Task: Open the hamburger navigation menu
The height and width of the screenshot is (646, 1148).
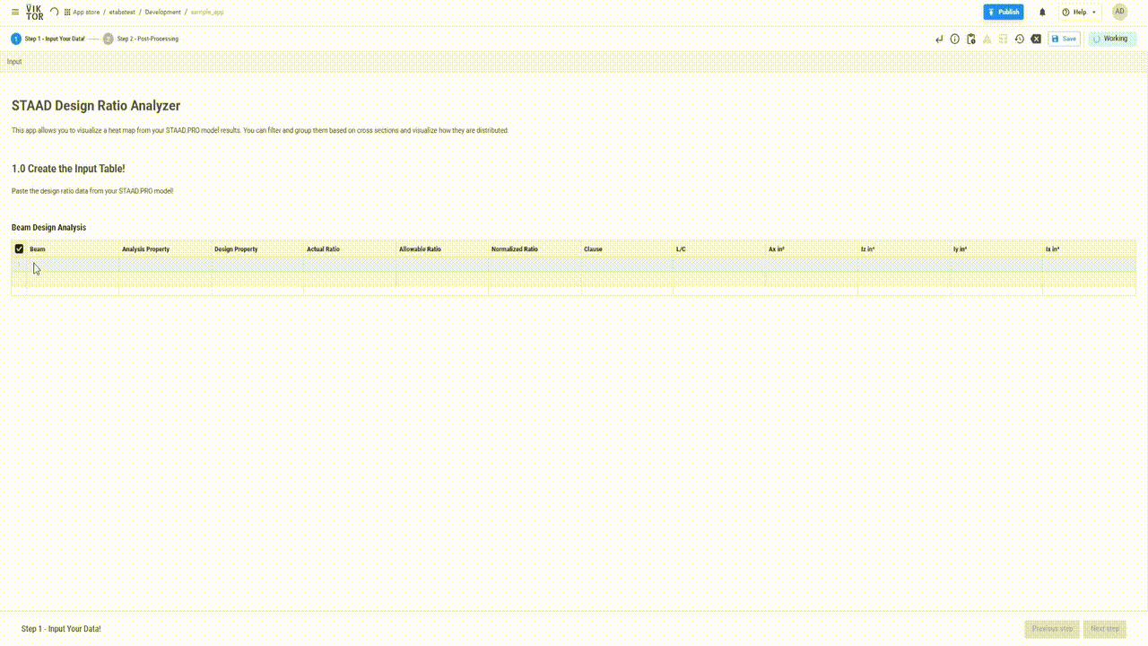Action: pos(14,12)
